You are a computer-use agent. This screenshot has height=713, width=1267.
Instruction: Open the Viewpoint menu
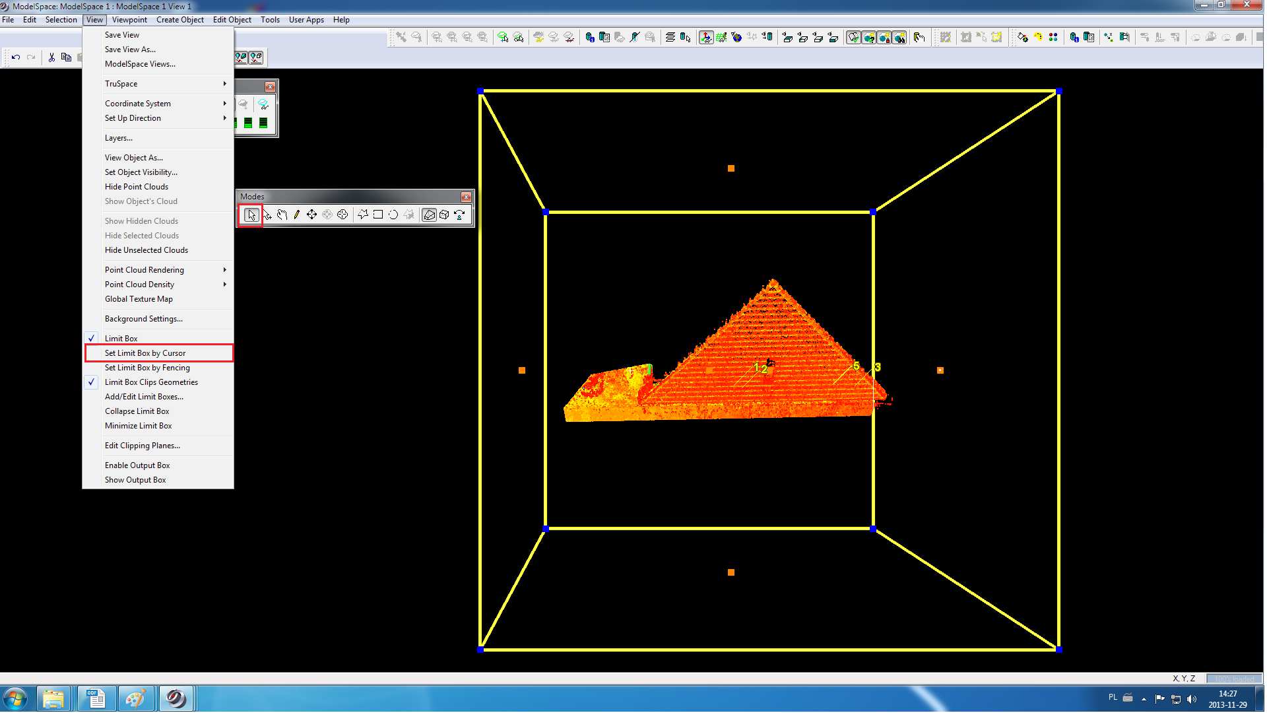tap(129, 20)
